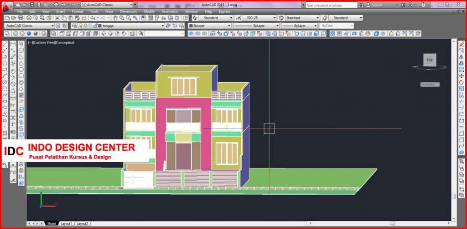This screenshot has height=229, width=467.
Task: Select the Box solid modeling tool
Action: tap(21, 50)
